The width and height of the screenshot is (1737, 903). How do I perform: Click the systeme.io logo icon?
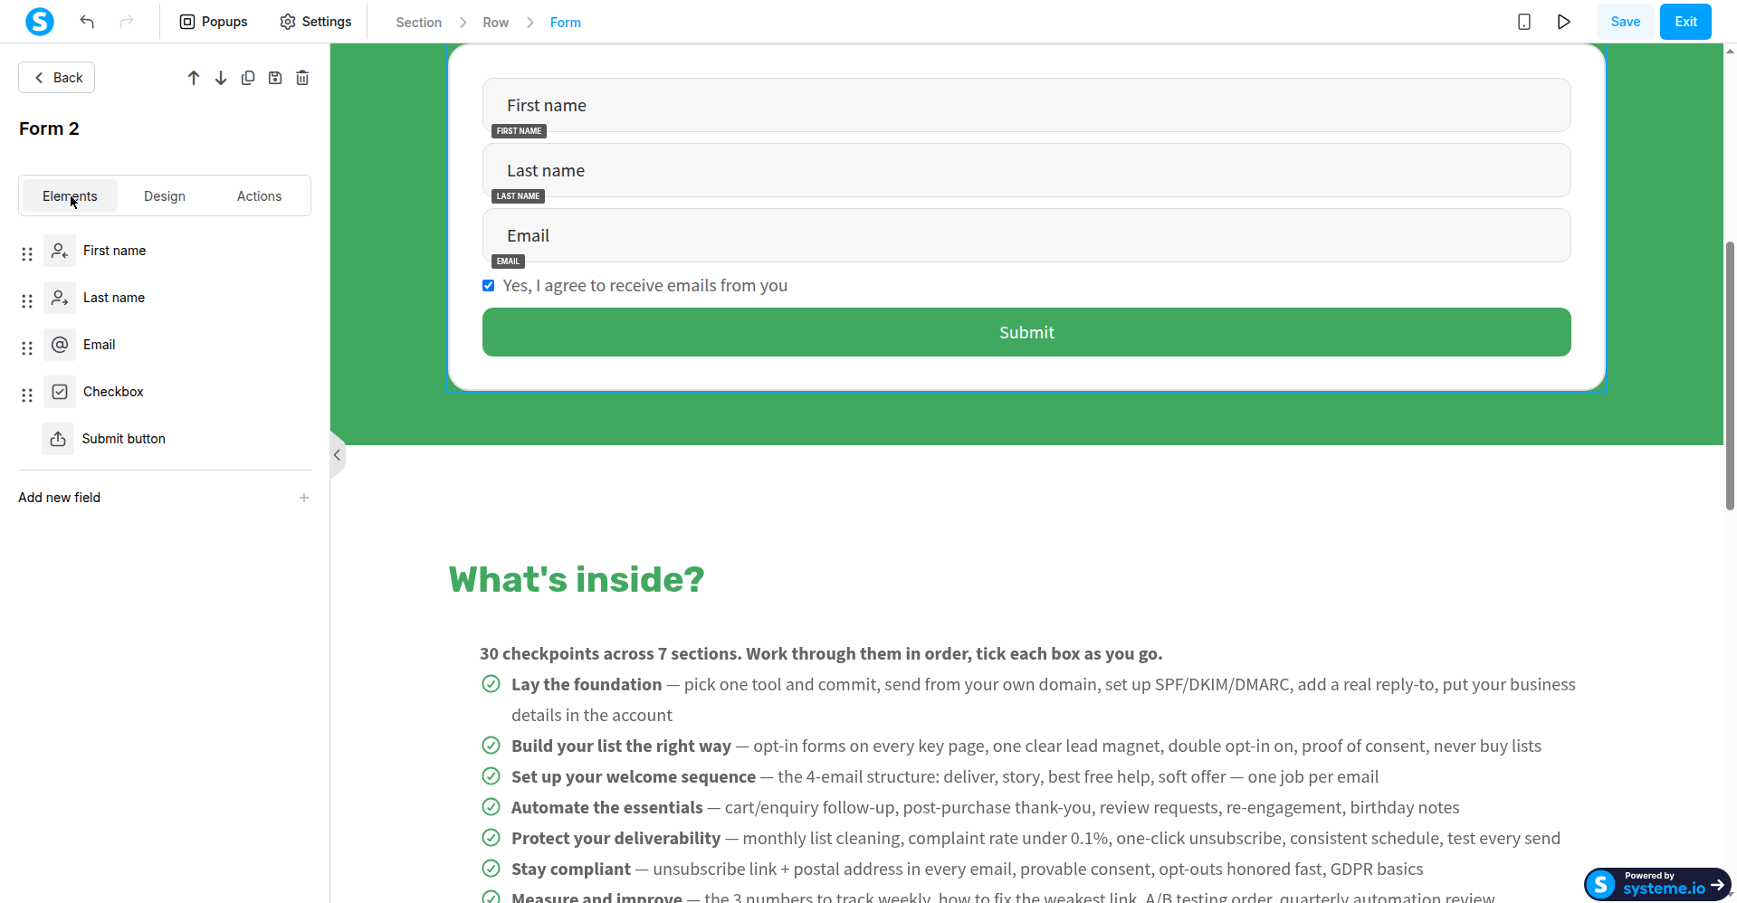[x=39, y=22]
